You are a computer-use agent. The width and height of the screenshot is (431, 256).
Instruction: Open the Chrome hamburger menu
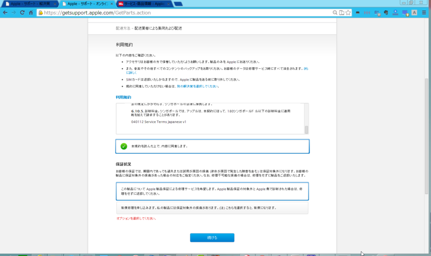(424, 12)
